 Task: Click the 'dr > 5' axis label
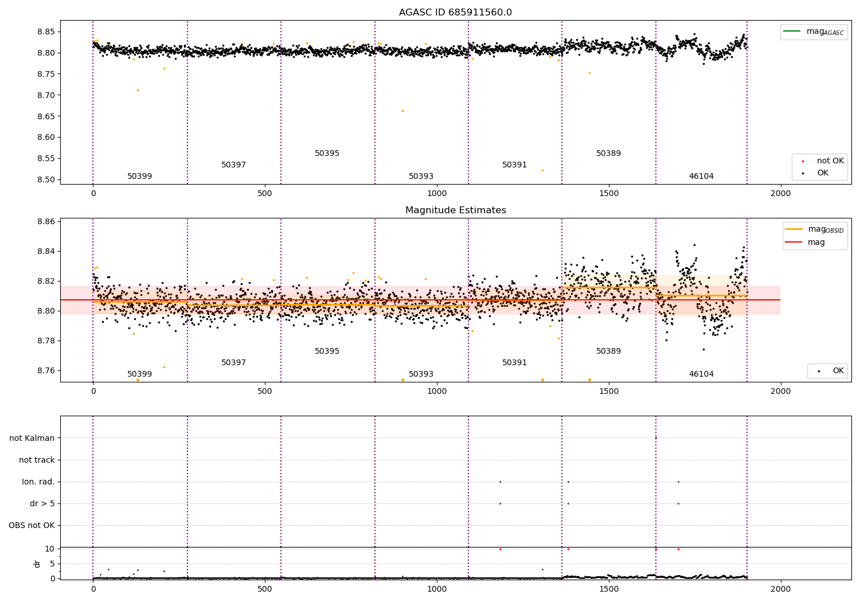click(x=42, y=504)
